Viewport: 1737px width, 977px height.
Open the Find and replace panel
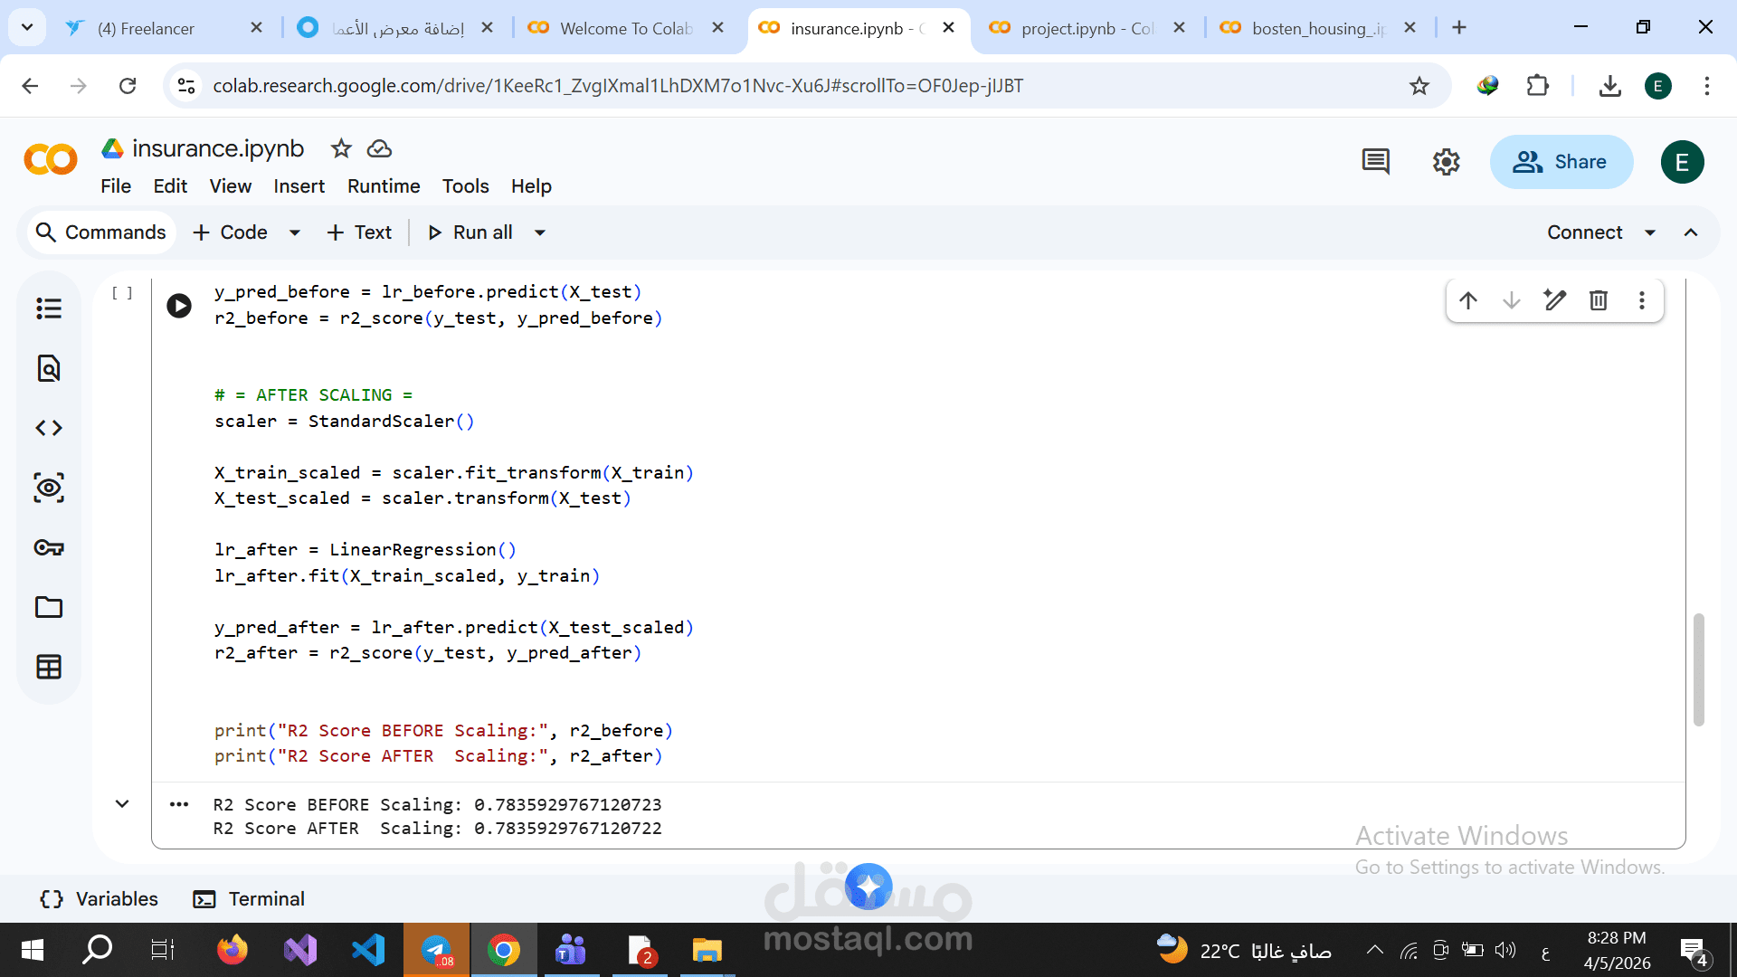49,368
